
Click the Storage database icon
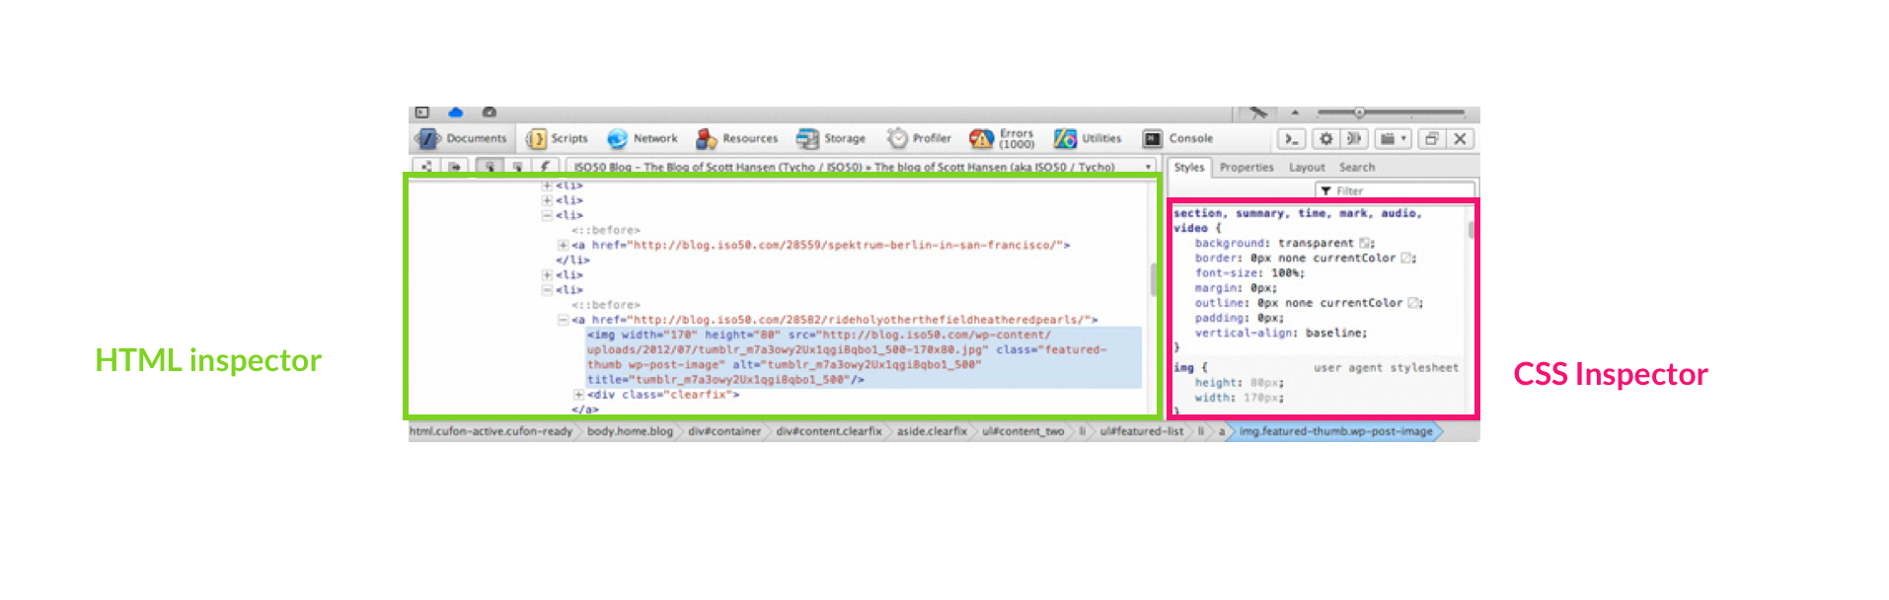807,139
